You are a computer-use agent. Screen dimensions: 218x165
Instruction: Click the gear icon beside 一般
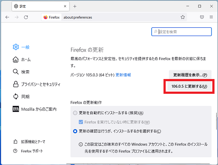pyautogui.click(x=16, y=47)
